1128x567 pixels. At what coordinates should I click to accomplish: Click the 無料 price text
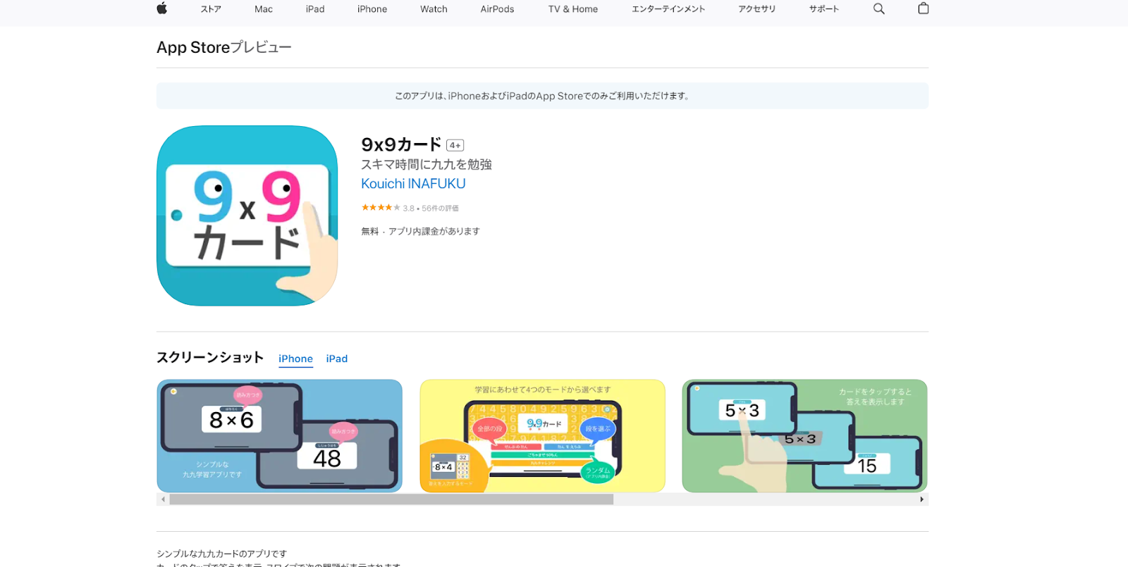369,231
